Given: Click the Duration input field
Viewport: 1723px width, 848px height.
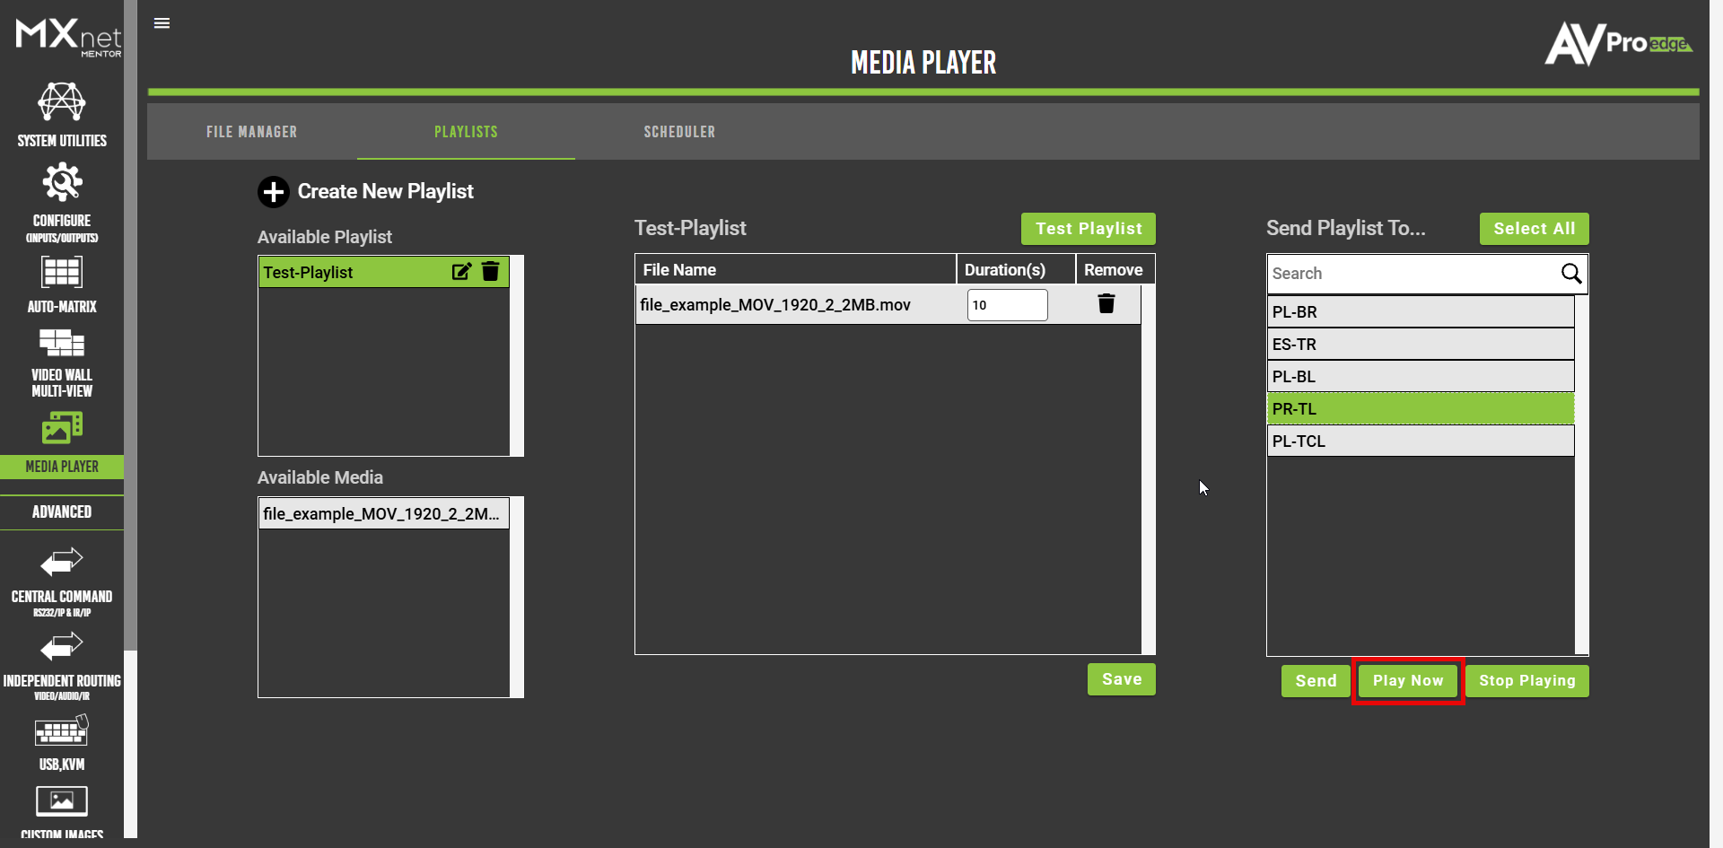Looking at the screenshot, I should click(x=1007, y=305).
